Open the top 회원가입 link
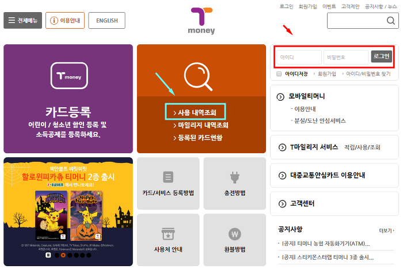This screenshot has width=403, height=269. (307, 6)
